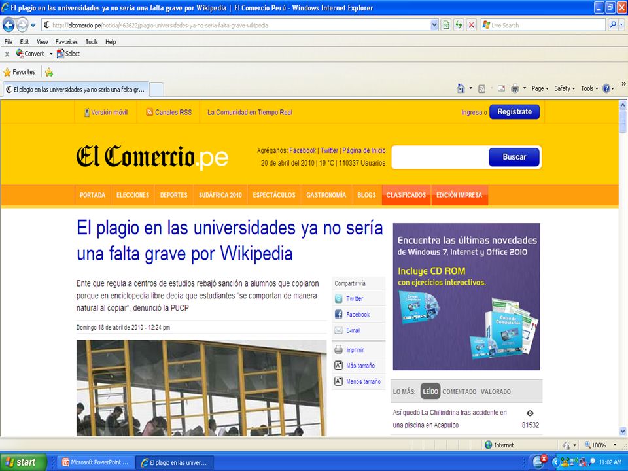The height and width of the screenshot is (471, 628).
Task: Open the GASTRONOMÍA navigation tab
Action: pyautogui.click(x=326, y=195)
